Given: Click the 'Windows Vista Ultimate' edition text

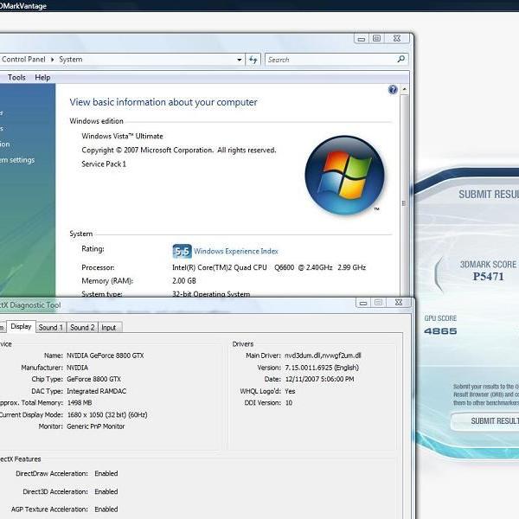Looking at the screenshot, I should click(122, 136).
